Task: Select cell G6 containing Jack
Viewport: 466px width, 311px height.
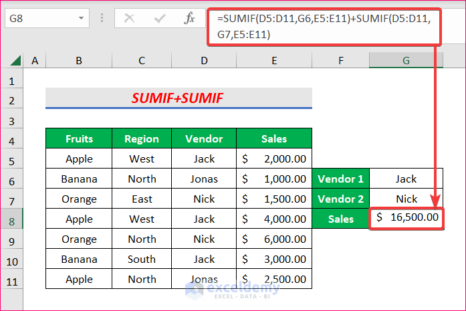Action: click(x=406, y=179)
